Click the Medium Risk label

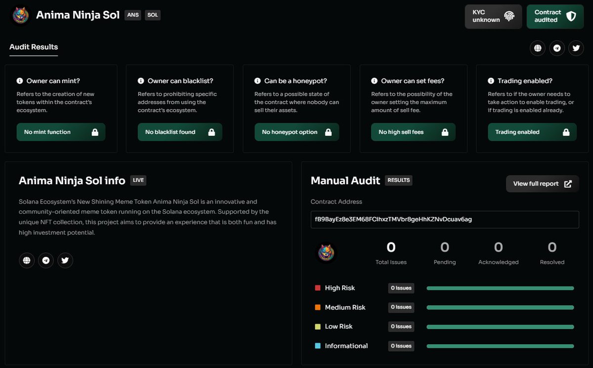(x=345, y=307)
